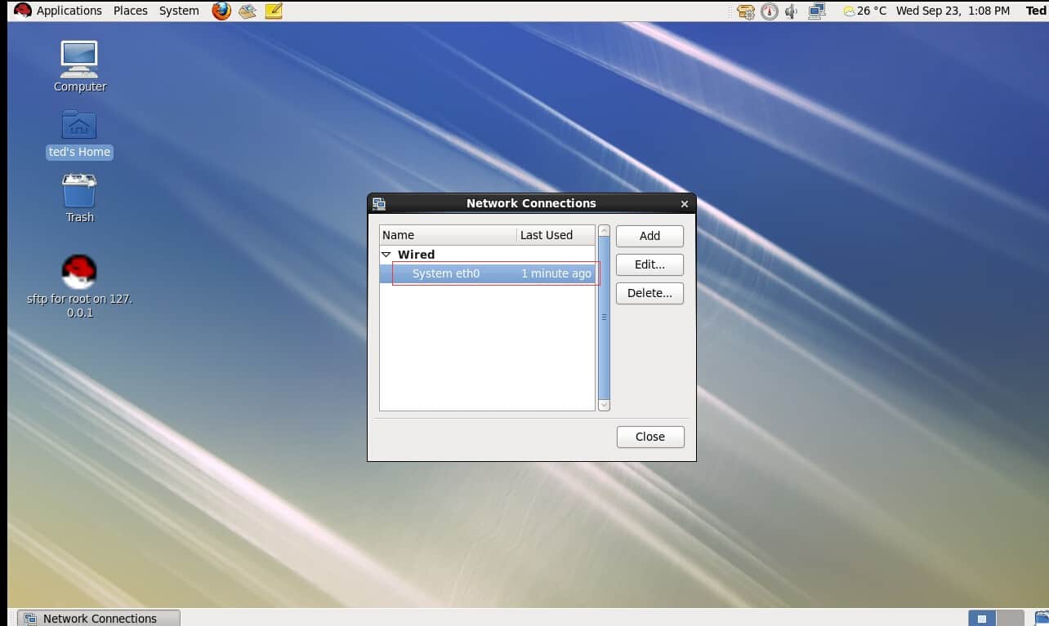Viewport: 1049px width, 626px height.
Task: Click the Add connection button
Action: pyautogui.click(x=649, y=236)
